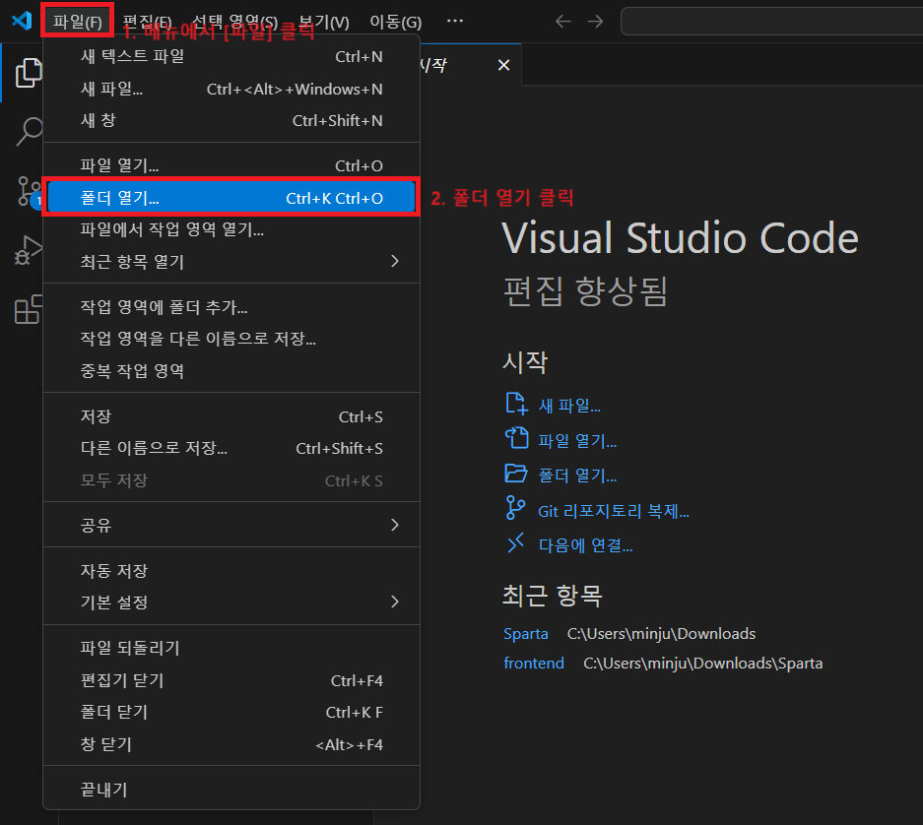Select 새 텍스트 파일 menu item
The image size is (923, 825).
coord(231,56)
